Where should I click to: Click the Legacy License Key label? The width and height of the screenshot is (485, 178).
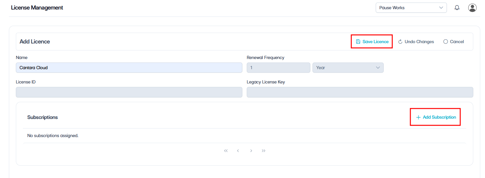pos(266,82)
